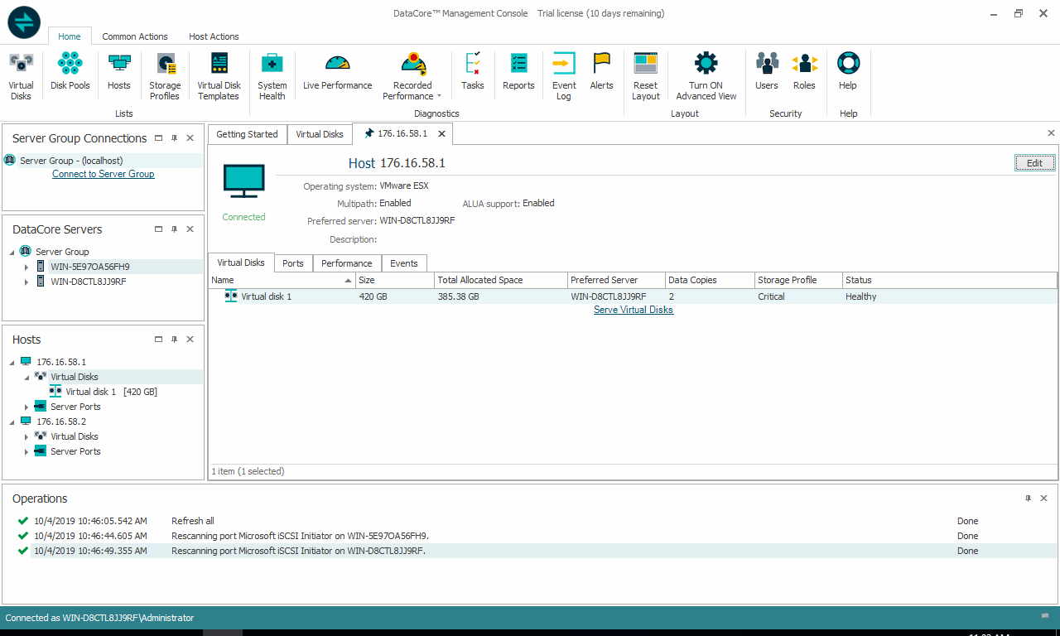Expand Virtual Disks under host 176.16.58.2
The image size is (1060, 636).
(x=26, y=436)
